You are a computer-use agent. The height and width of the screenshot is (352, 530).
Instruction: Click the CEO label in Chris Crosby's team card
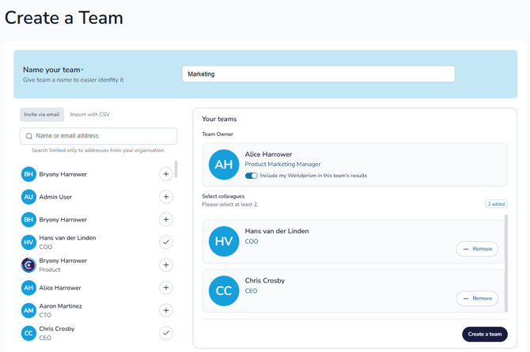(251, 291)
